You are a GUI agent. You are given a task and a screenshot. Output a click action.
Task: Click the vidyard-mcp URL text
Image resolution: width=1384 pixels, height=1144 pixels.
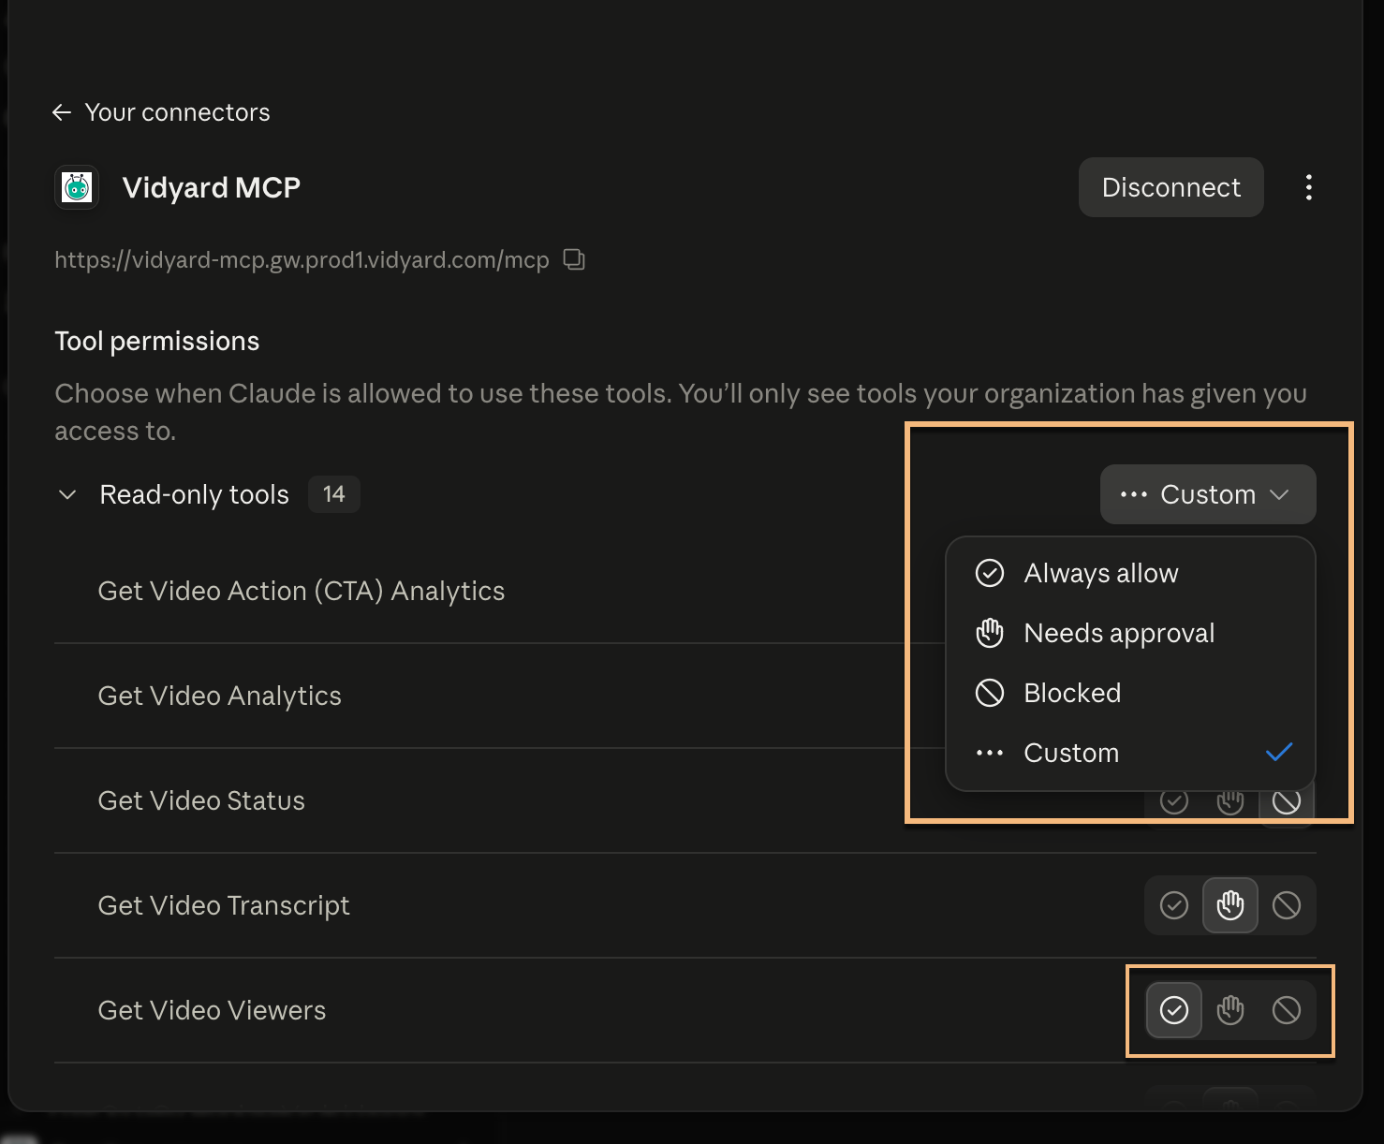[302, 260]
